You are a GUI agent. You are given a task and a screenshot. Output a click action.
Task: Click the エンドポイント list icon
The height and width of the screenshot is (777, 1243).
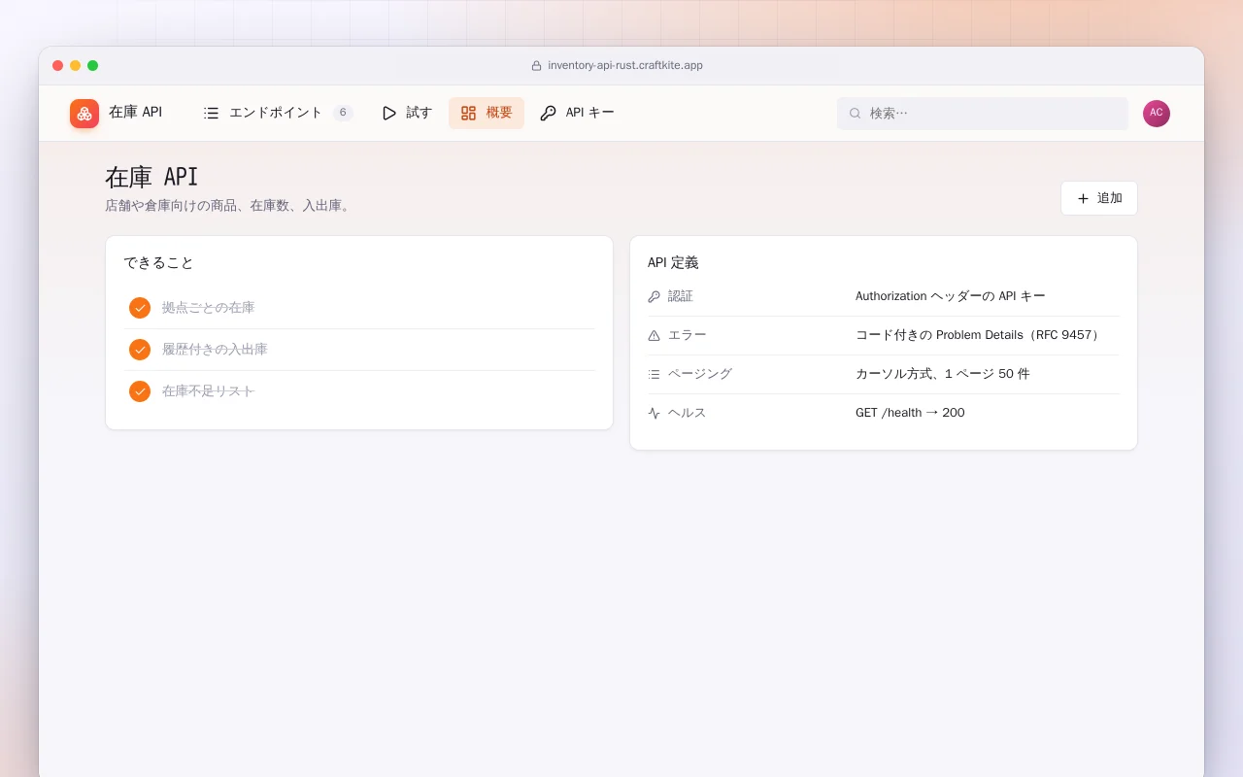click(x=212, y=113)
